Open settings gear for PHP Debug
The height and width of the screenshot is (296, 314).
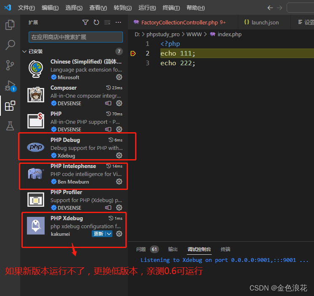pyautogui.click(x=119, y=155)
